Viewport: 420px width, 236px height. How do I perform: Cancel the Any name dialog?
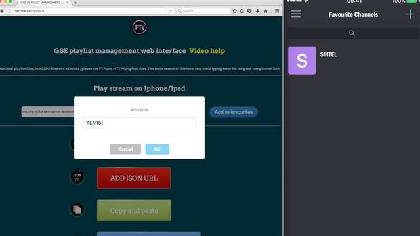pyautogui.click(x=125, y=149)
